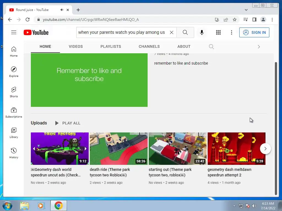Run search with the magnifier button
Viewport: 282px width, 211px height.
(185, 32)
